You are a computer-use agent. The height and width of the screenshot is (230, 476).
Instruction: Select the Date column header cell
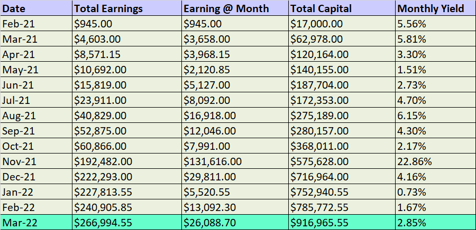[35, 8]
